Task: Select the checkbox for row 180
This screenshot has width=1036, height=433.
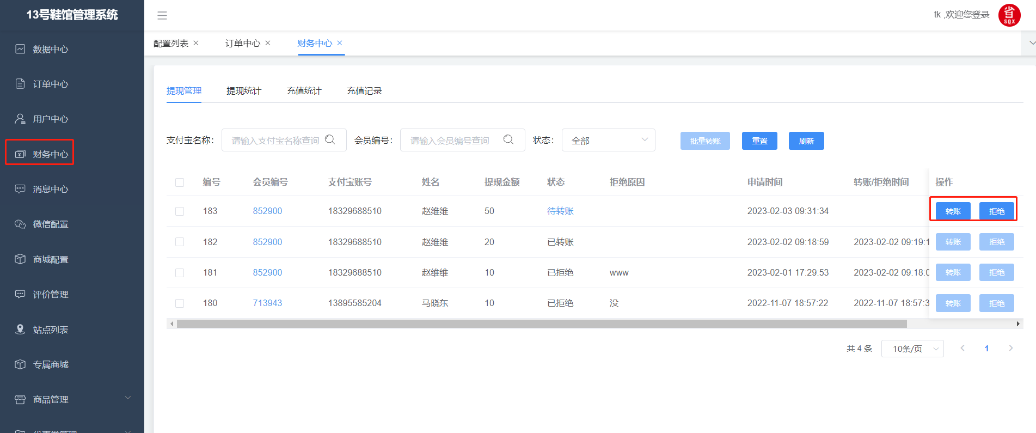Action: click(x=180, y=303)
